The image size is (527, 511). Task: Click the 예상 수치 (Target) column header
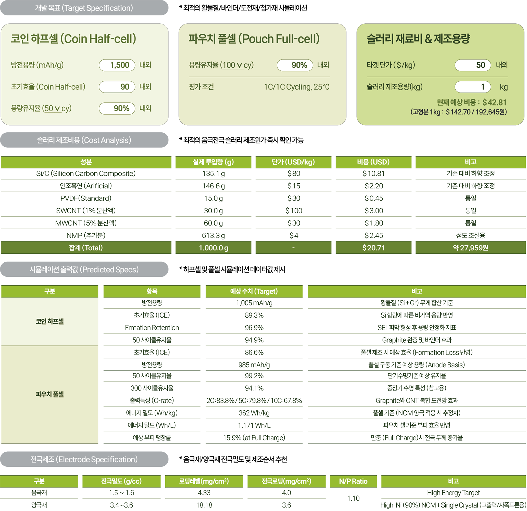(x=254, y=291)
